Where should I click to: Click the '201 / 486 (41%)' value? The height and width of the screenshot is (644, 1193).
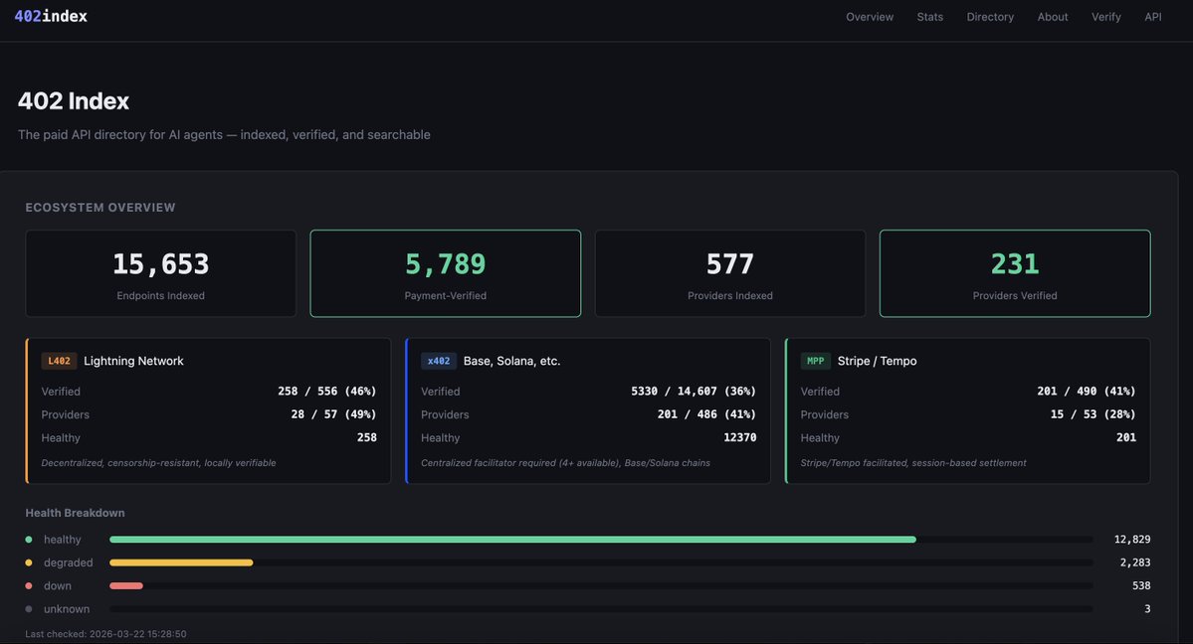[706, 414]
